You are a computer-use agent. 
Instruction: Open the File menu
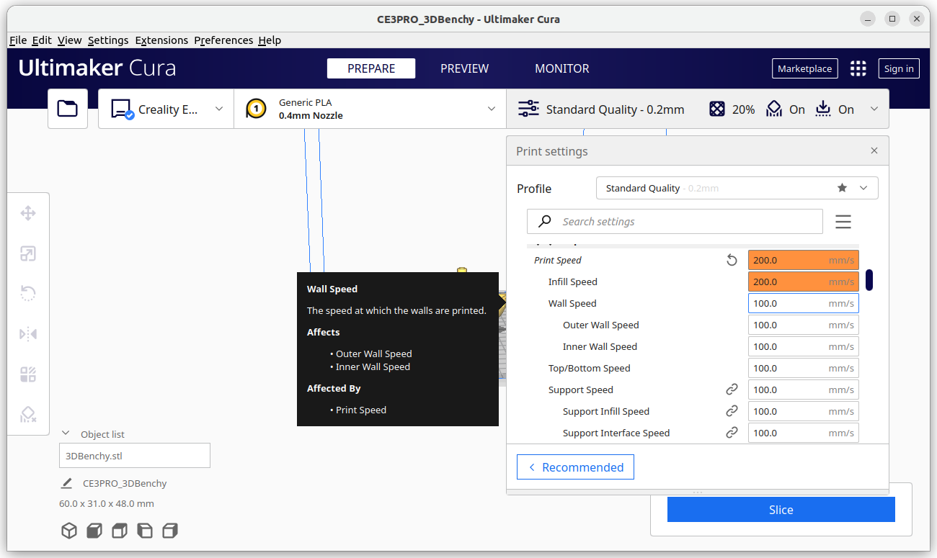(18, 40)
